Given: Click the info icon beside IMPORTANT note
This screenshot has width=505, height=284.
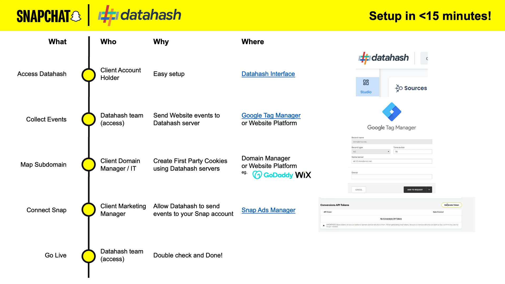Looking at the screenshot, I should [324, 226].
